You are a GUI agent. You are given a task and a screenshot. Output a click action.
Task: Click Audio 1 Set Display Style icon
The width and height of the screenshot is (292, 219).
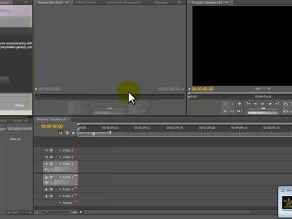pyautogui.click(x=46, y=182)
